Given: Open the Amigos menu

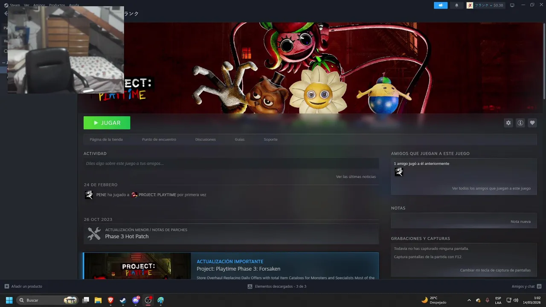Looking at the screenshot, I should (39, 5).
